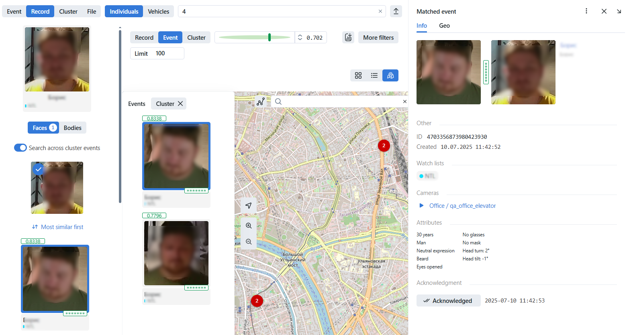Click the More filters button

(x=378, y=37)
